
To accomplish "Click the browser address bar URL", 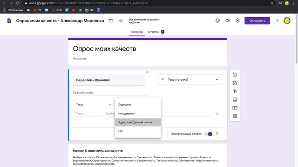I will 88,3.
